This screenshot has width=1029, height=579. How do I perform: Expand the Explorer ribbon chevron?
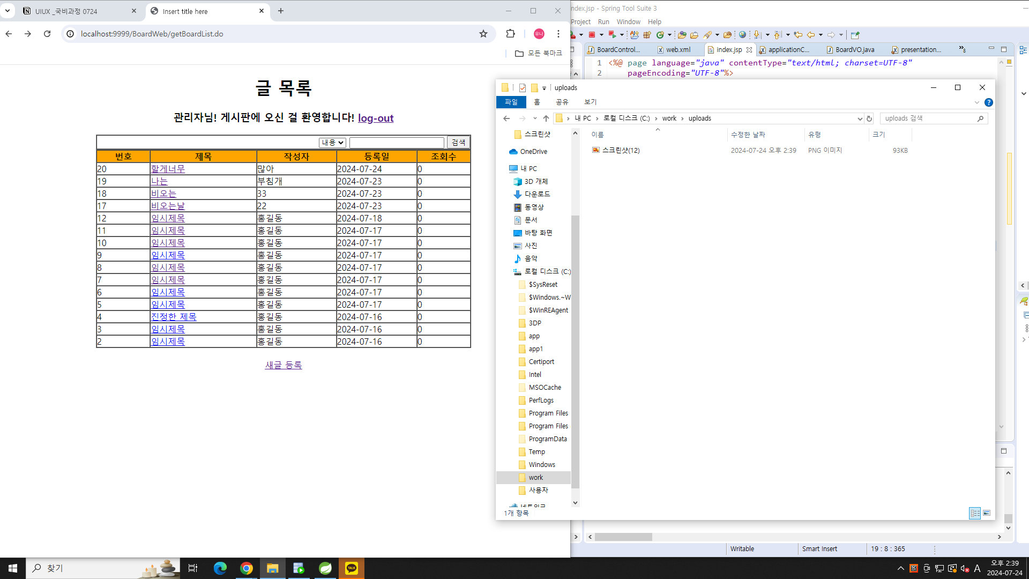click(x=976, y=102)
